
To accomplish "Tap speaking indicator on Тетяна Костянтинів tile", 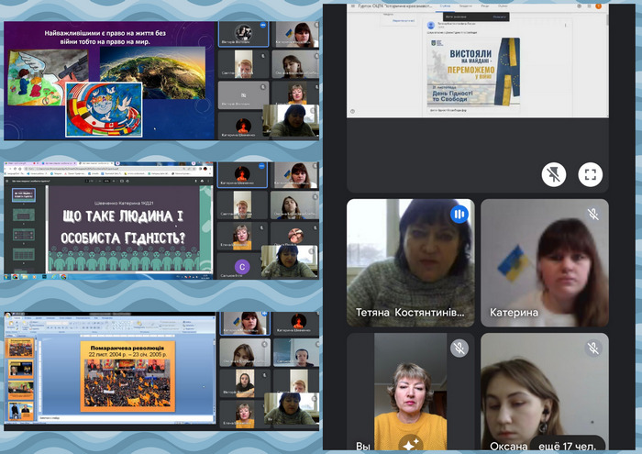I will coord(459,214).
